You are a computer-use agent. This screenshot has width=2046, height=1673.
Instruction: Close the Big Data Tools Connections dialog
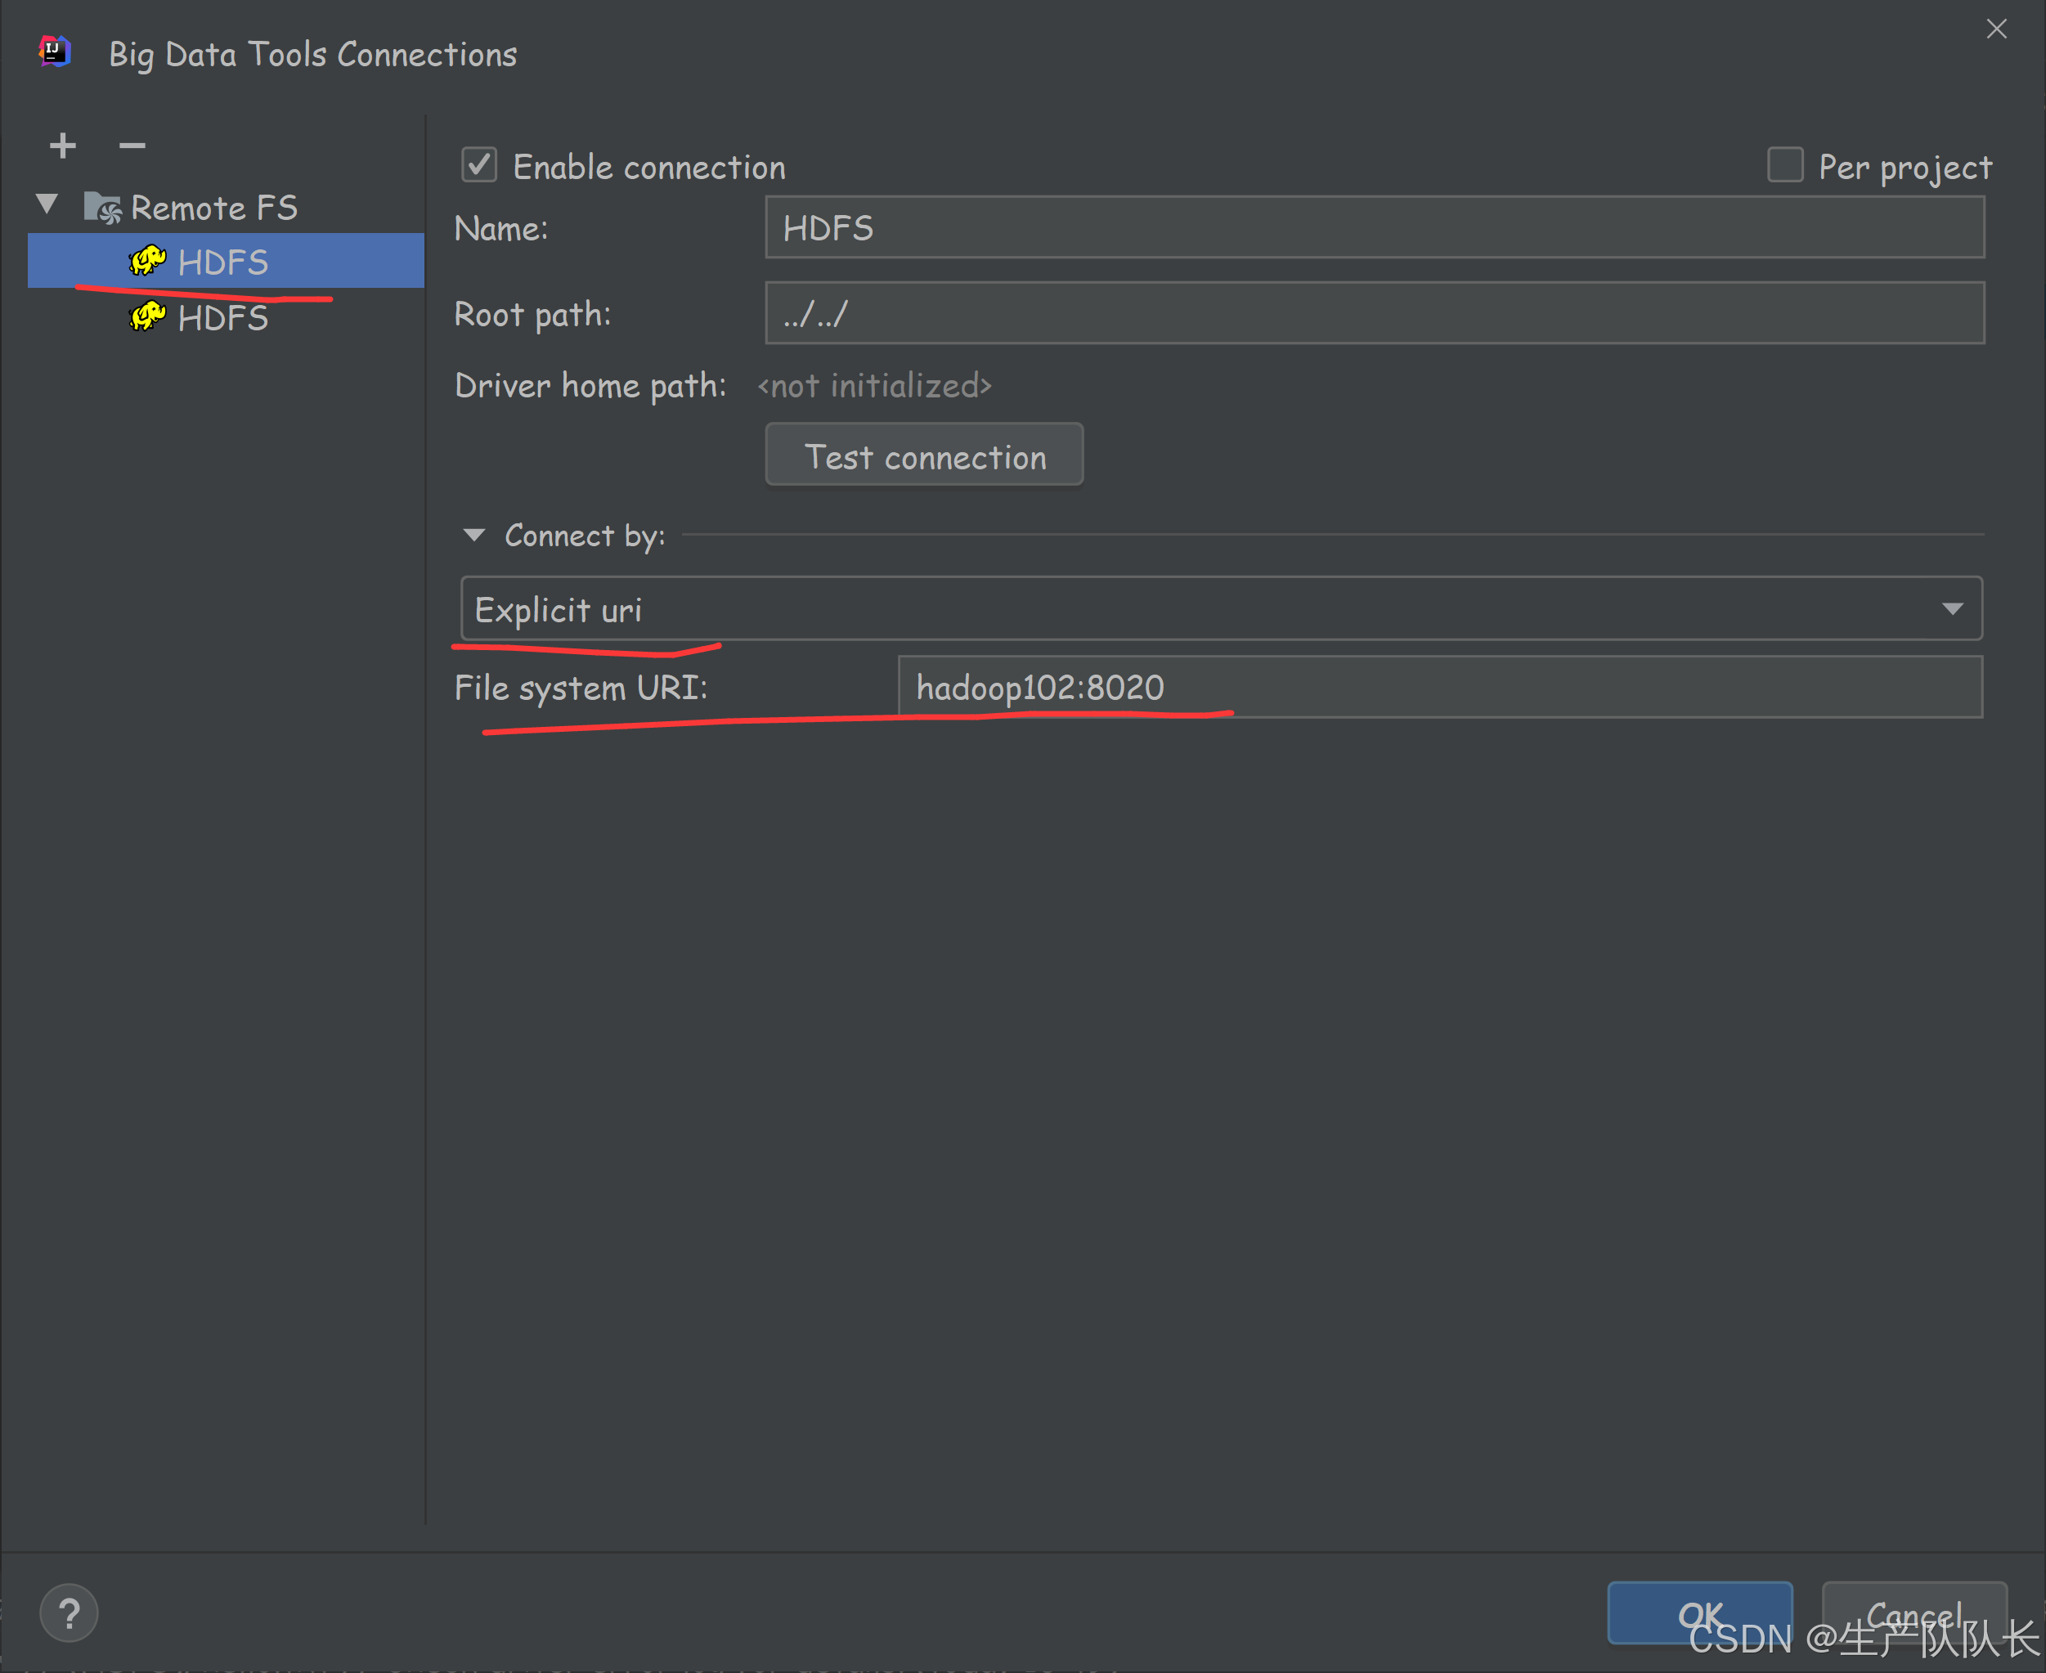click(x=1997, y=29)
